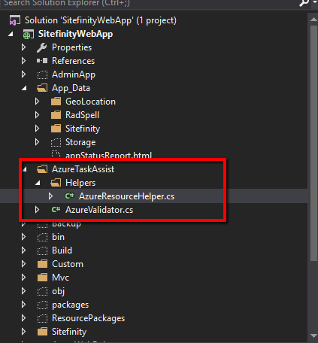Select the References label

(73, 61)
